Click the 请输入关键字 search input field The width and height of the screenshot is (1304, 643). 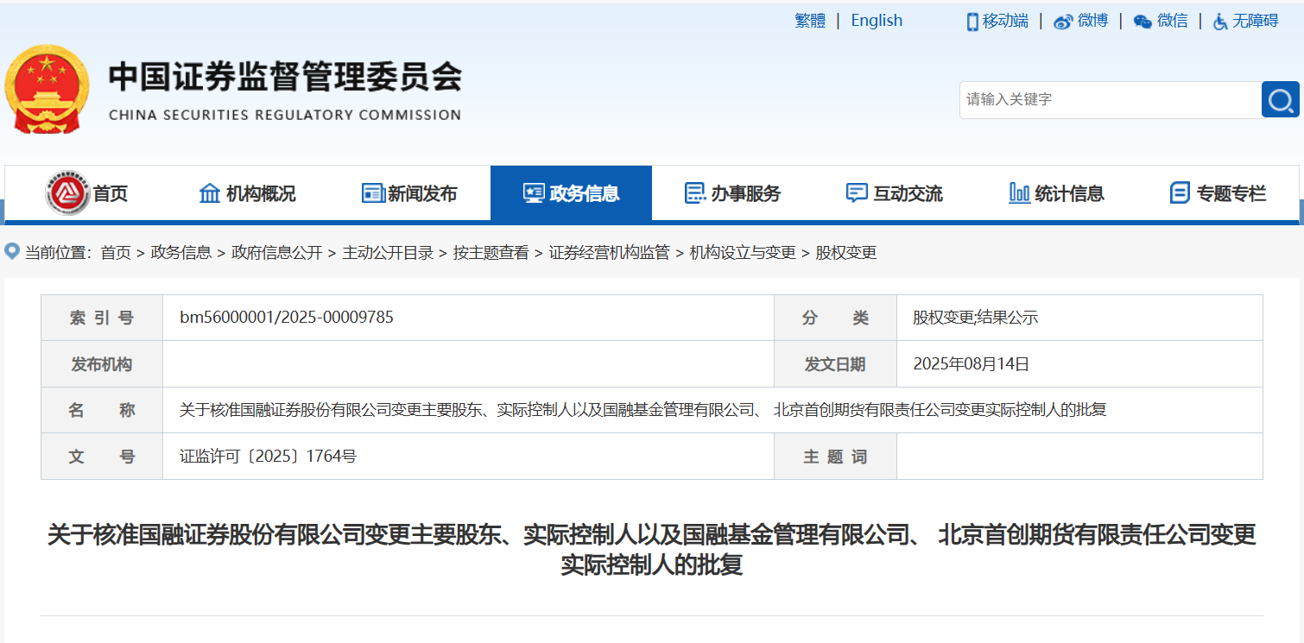tap(1110, 99)
